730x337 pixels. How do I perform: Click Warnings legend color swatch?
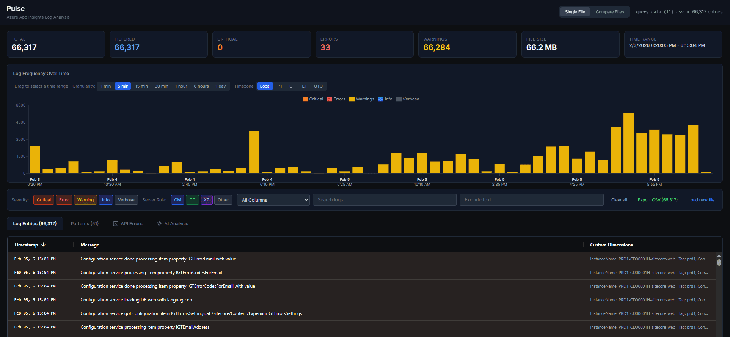(352, 99)
